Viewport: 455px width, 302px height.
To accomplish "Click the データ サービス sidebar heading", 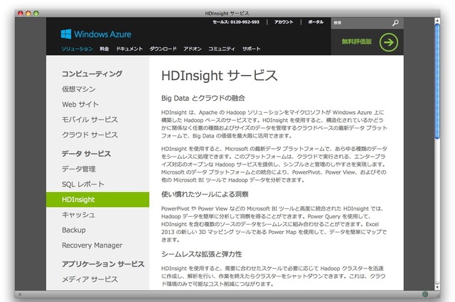I will 86,154.
